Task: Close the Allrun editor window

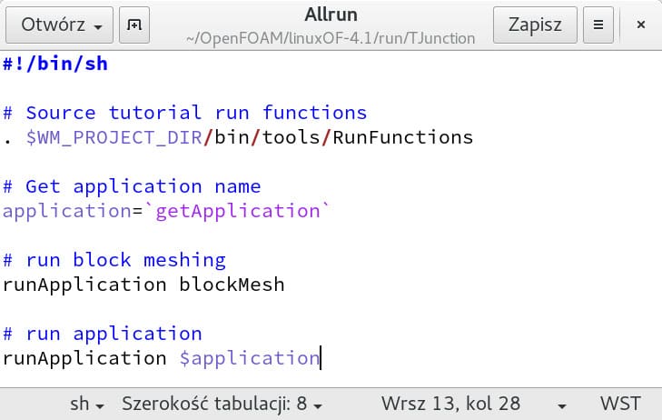Action: 641,25
